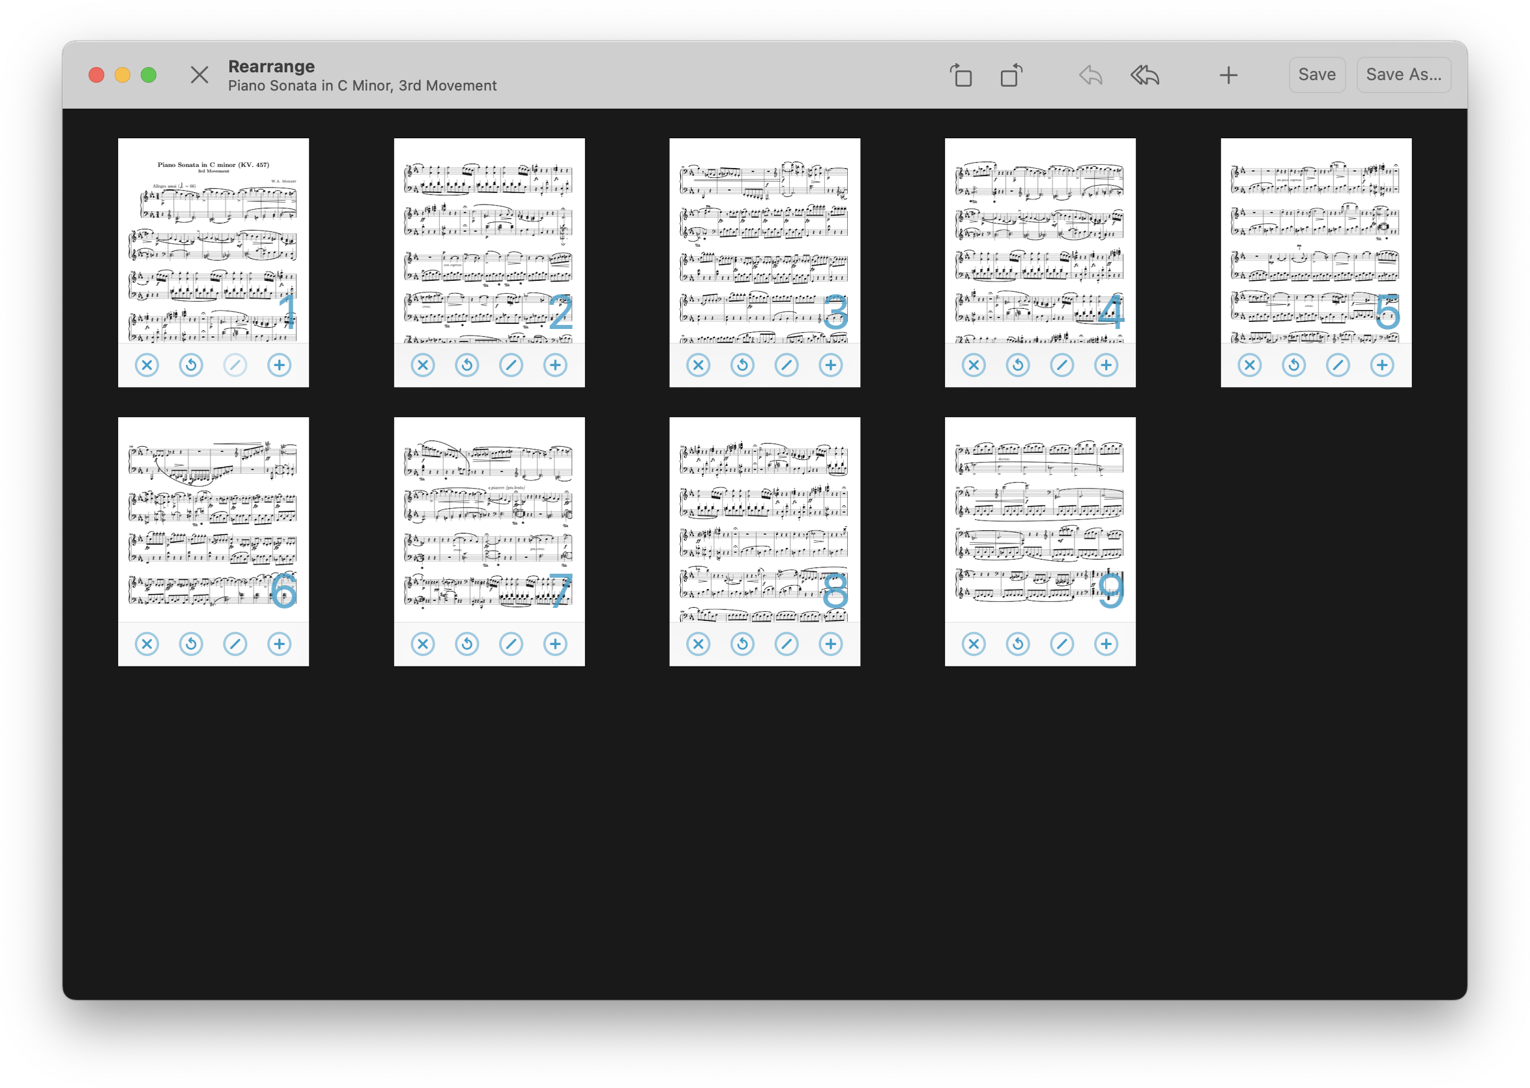Viewport: 1530px width, 1088px height.
Task: Click the slash icon under page 9
Action: click(x=1061, y=644)
